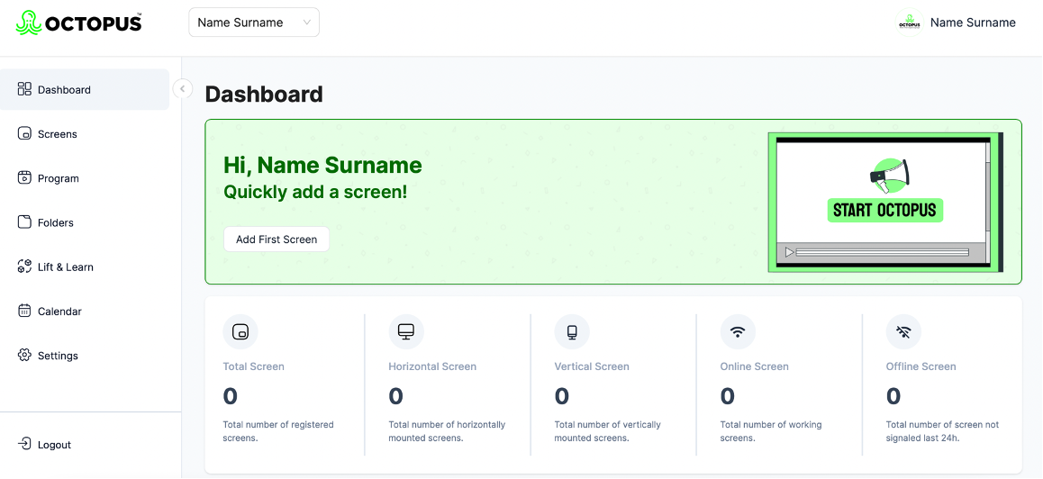Open the Settings page
Screen dimensions: 1043x479
coord(58,356)
